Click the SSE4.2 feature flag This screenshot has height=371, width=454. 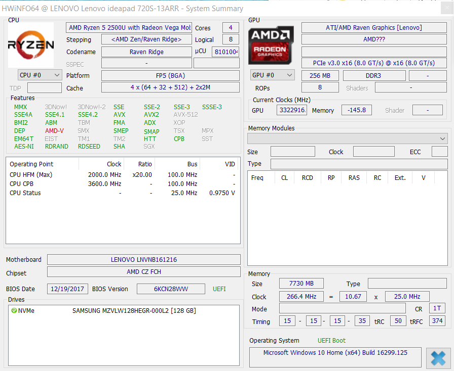88,115
